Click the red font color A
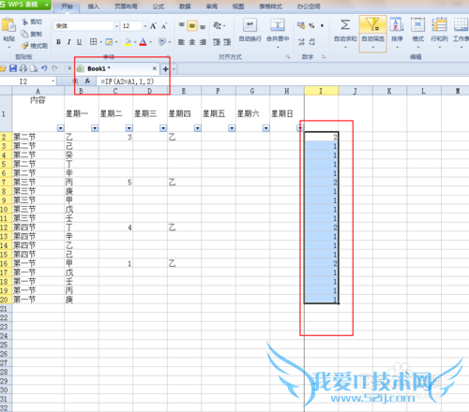469x412 pixels. [143, 42]
